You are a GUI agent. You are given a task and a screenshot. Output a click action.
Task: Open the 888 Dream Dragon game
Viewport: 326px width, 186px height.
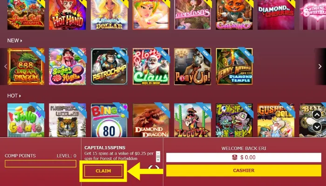tap(26, 66)
